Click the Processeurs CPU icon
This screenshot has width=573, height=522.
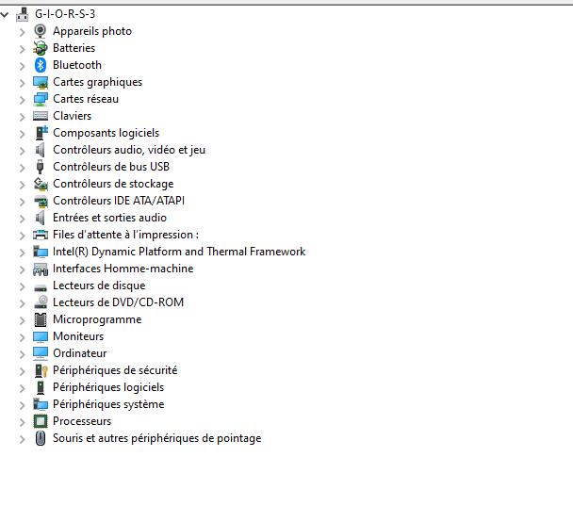coord(41,421)
